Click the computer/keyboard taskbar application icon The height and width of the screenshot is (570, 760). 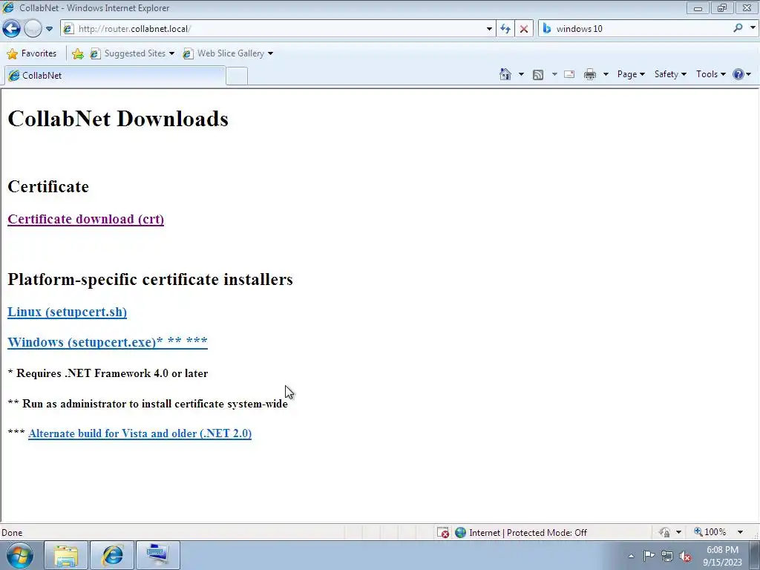point(157,555)
